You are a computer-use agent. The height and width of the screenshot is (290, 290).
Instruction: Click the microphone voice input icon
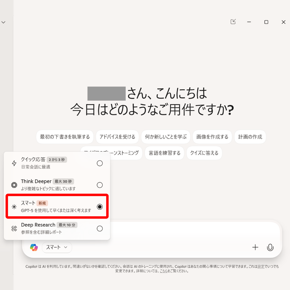270,247
